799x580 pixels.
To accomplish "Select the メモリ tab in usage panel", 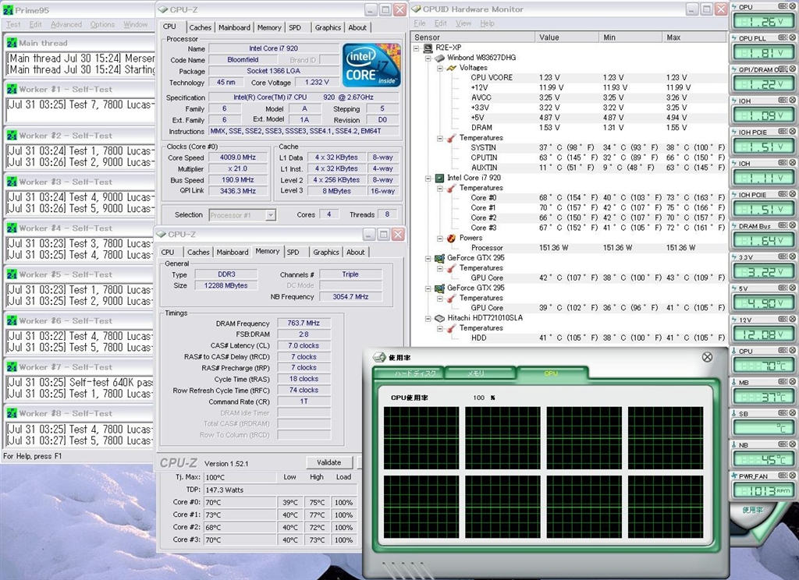I will tap(476, 373).
